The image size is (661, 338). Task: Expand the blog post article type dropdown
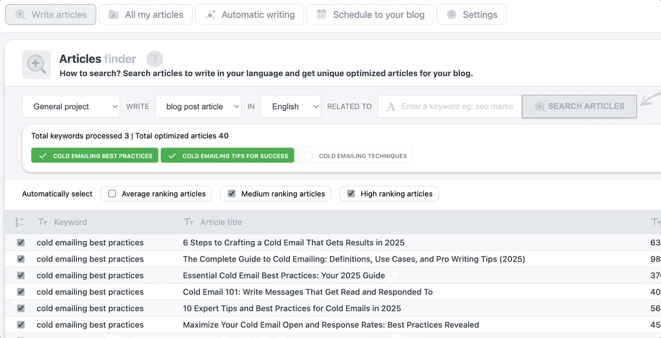[198, 107]
